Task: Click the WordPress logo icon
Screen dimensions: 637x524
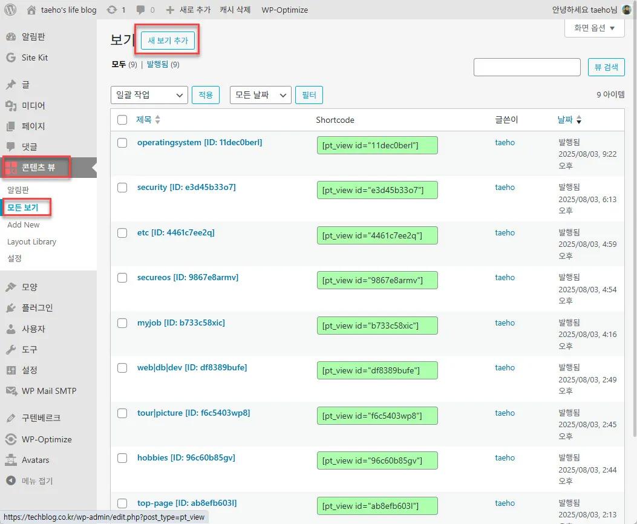Action: point(10,10)
